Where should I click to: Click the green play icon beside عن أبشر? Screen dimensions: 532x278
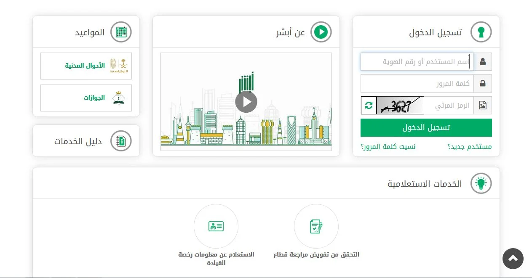(321, 32)
